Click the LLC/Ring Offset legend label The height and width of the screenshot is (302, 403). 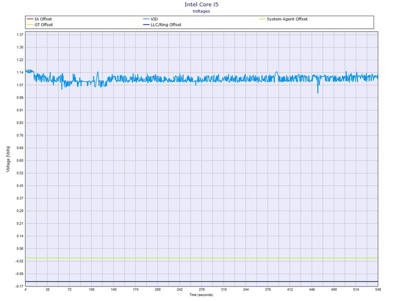166,25
